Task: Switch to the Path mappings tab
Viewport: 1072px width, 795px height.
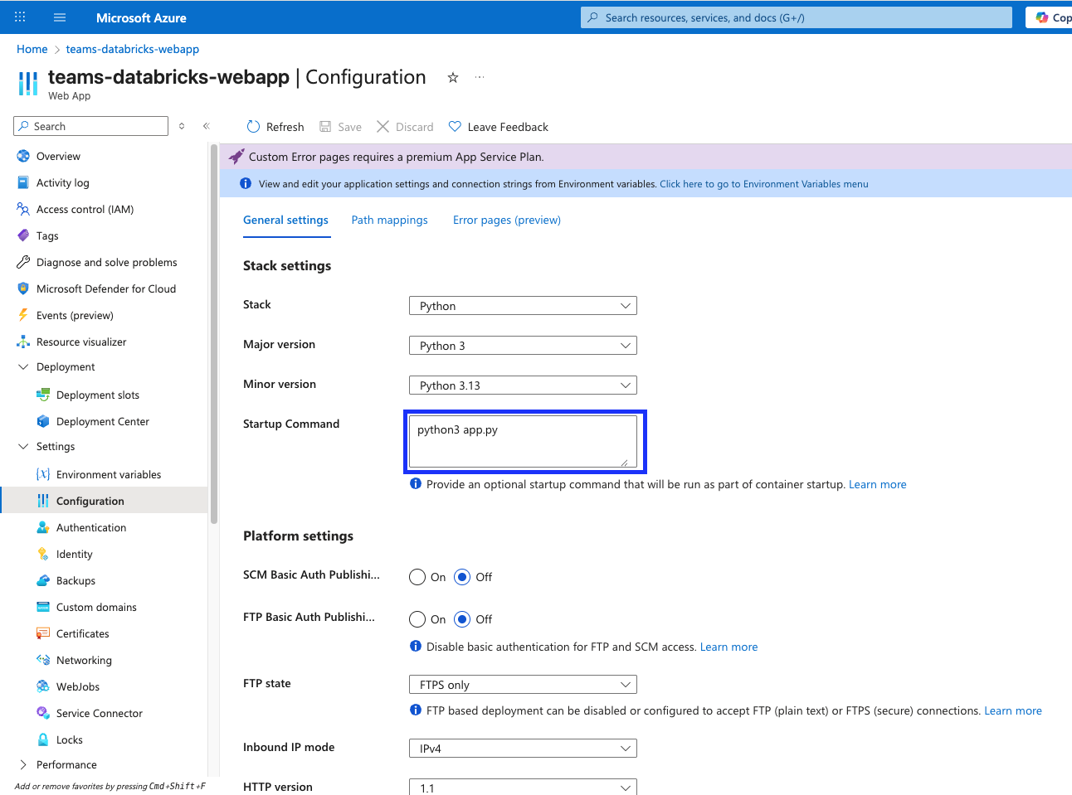Action: click(x=389, y=220)
